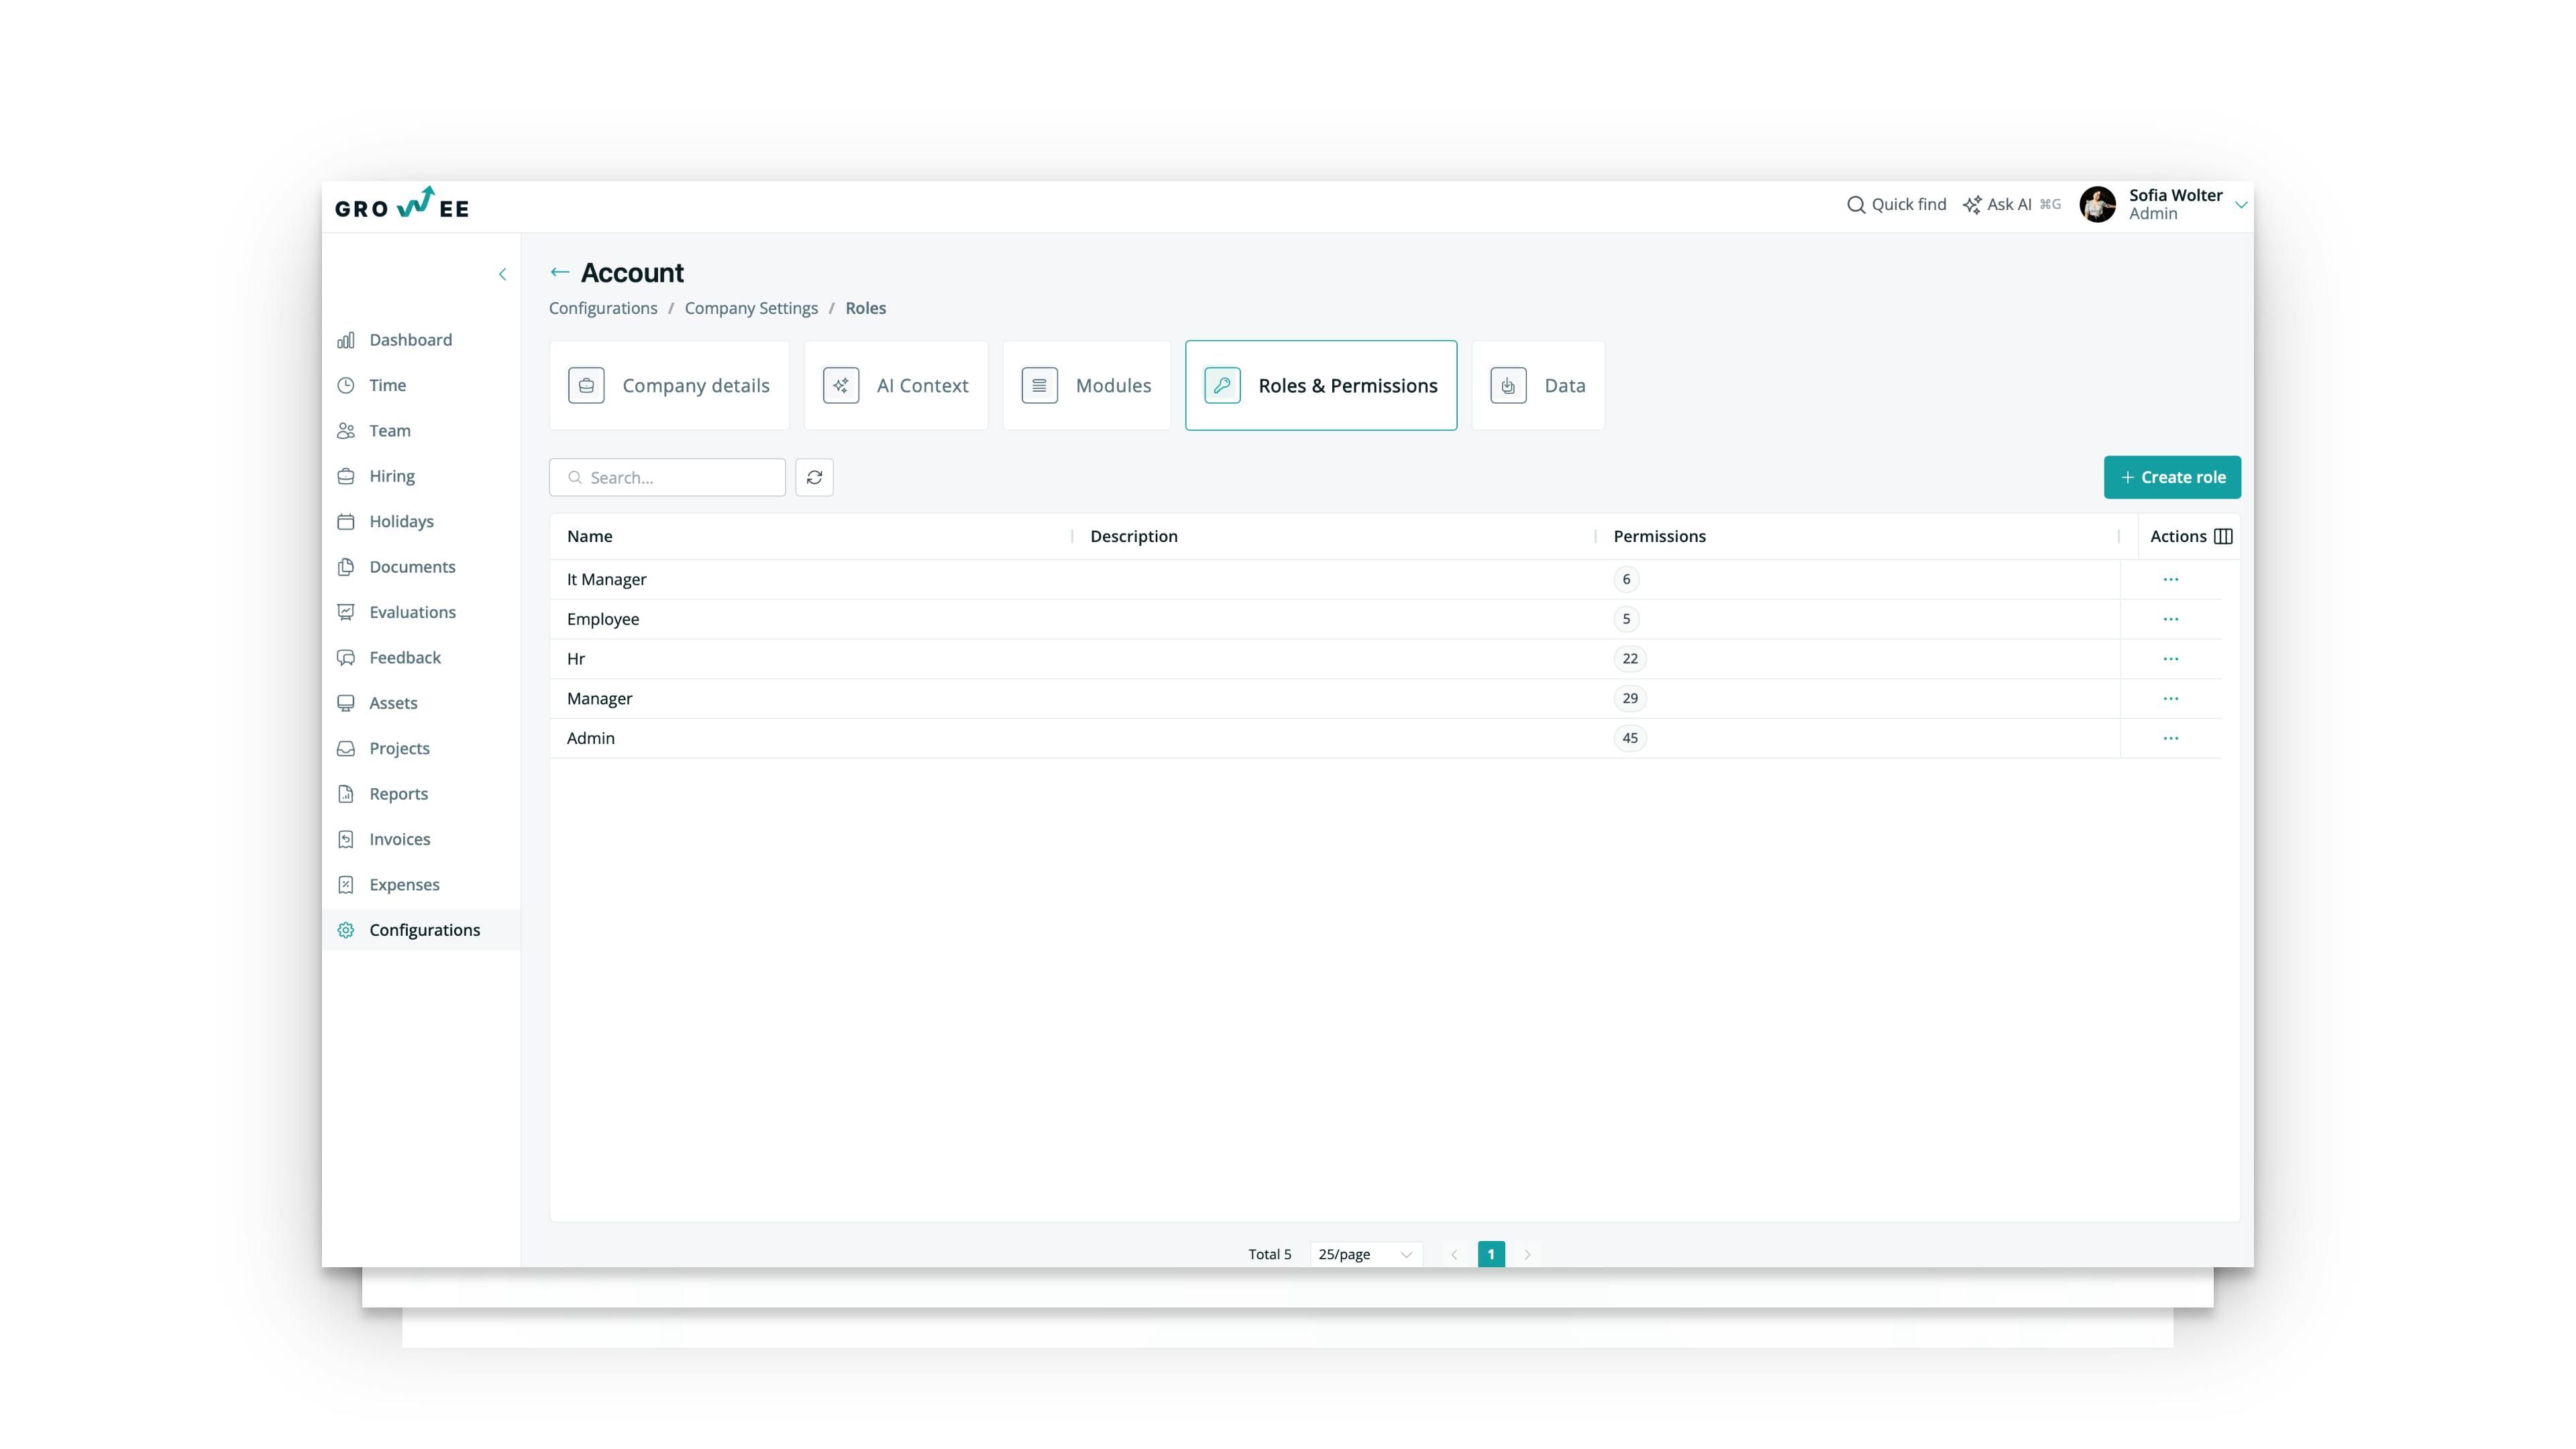
Task: Go to Evaluations in the sidebar
Action: point(411,612)
